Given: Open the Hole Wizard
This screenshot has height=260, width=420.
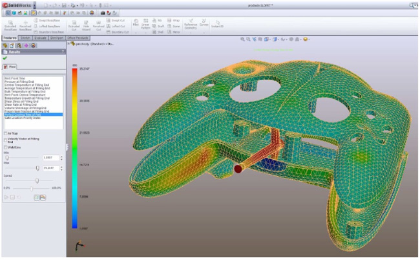Looking at the screenshot, I should click(x=86, y=25).
